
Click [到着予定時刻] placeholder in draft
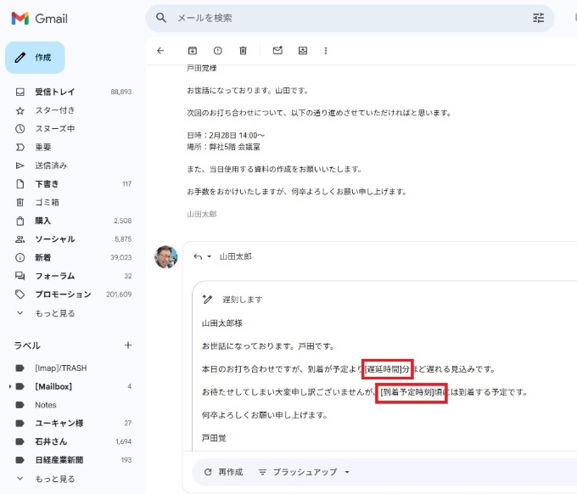407,392
